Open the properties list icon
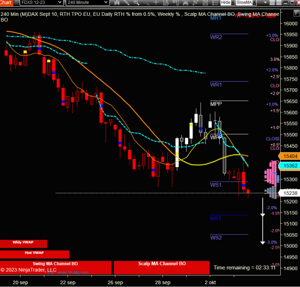Image resolution: width=300 pixels, height=287 pixels. [x=215, y=2]
